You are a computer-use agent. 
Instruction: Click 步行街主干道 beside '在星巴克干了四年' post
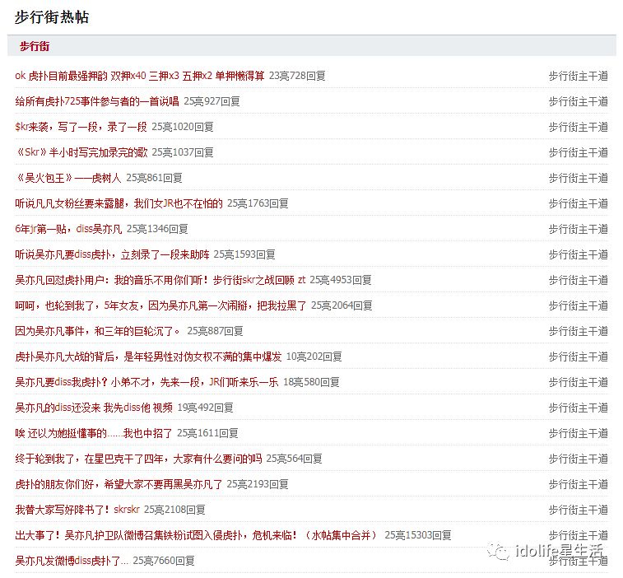pyautogui.click(x=578, y=459)
